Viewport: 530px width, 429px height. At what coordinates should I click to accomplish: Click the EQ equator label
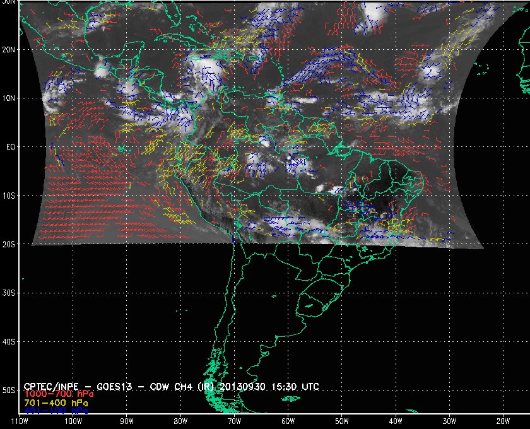(x=11, y=147)
